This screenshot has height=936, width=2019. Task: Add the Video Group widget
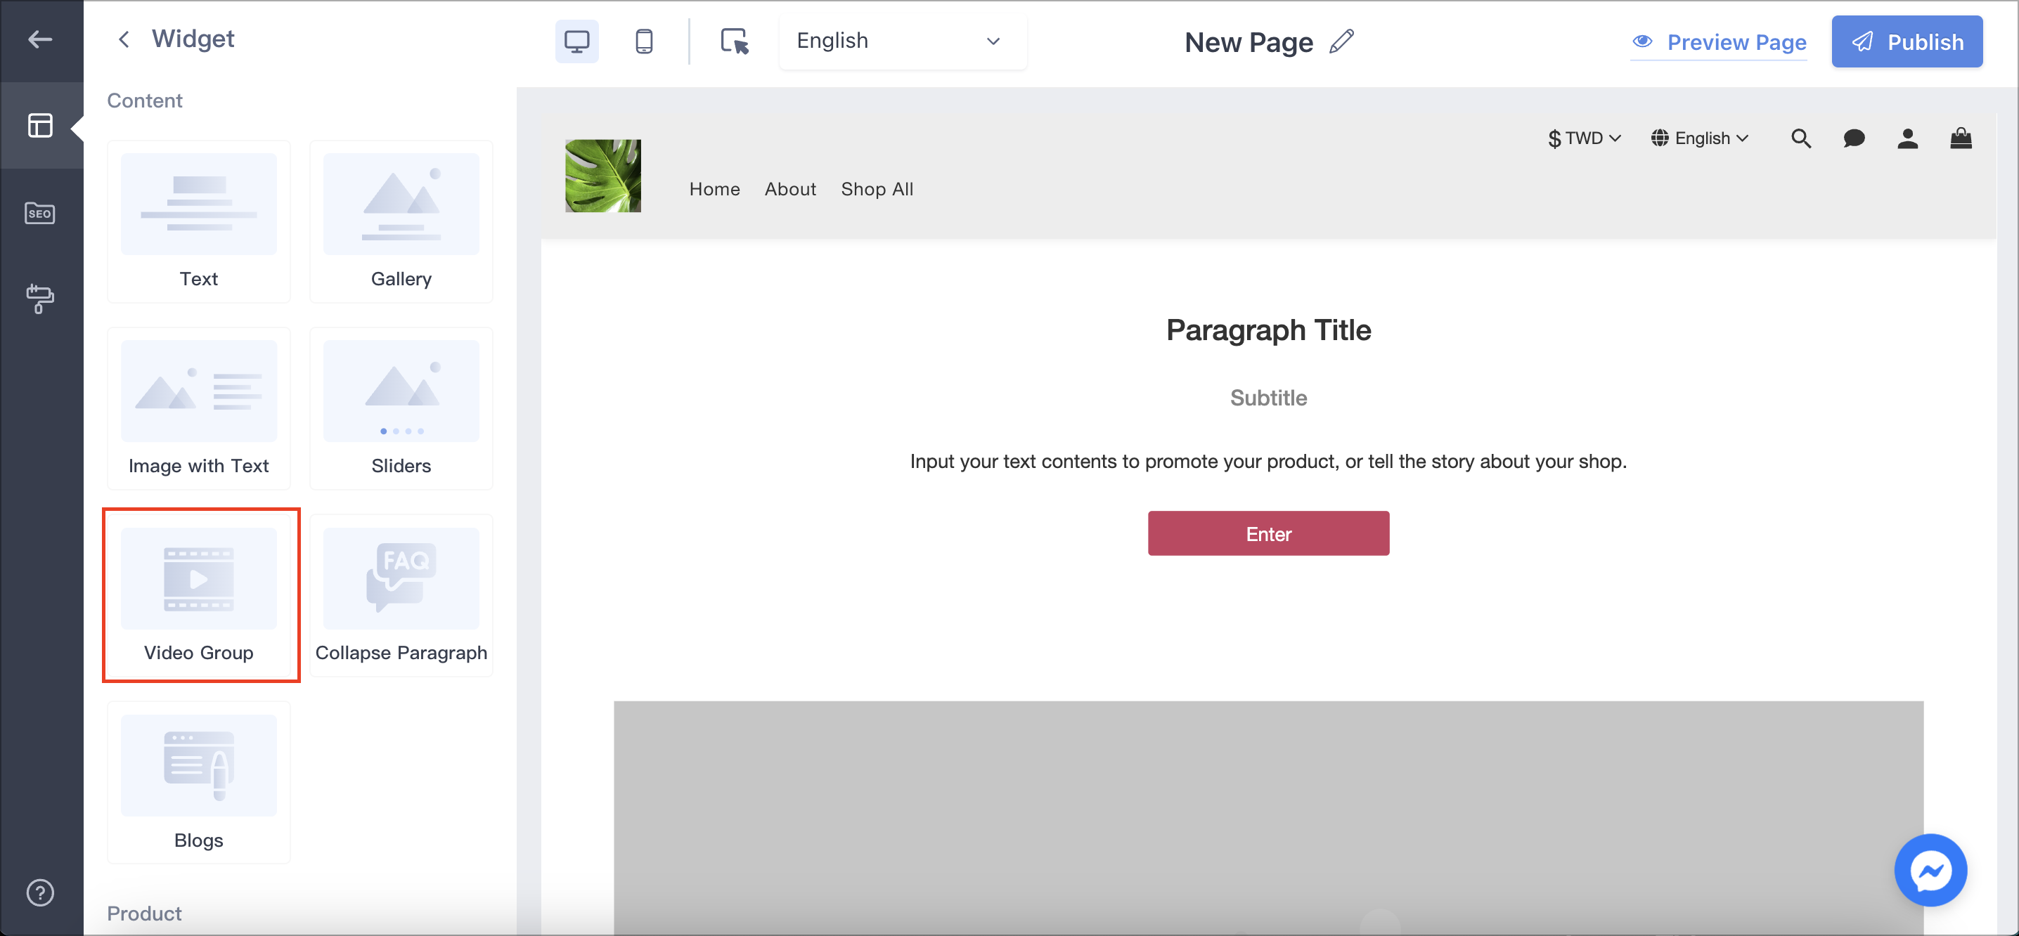(199, 594)
